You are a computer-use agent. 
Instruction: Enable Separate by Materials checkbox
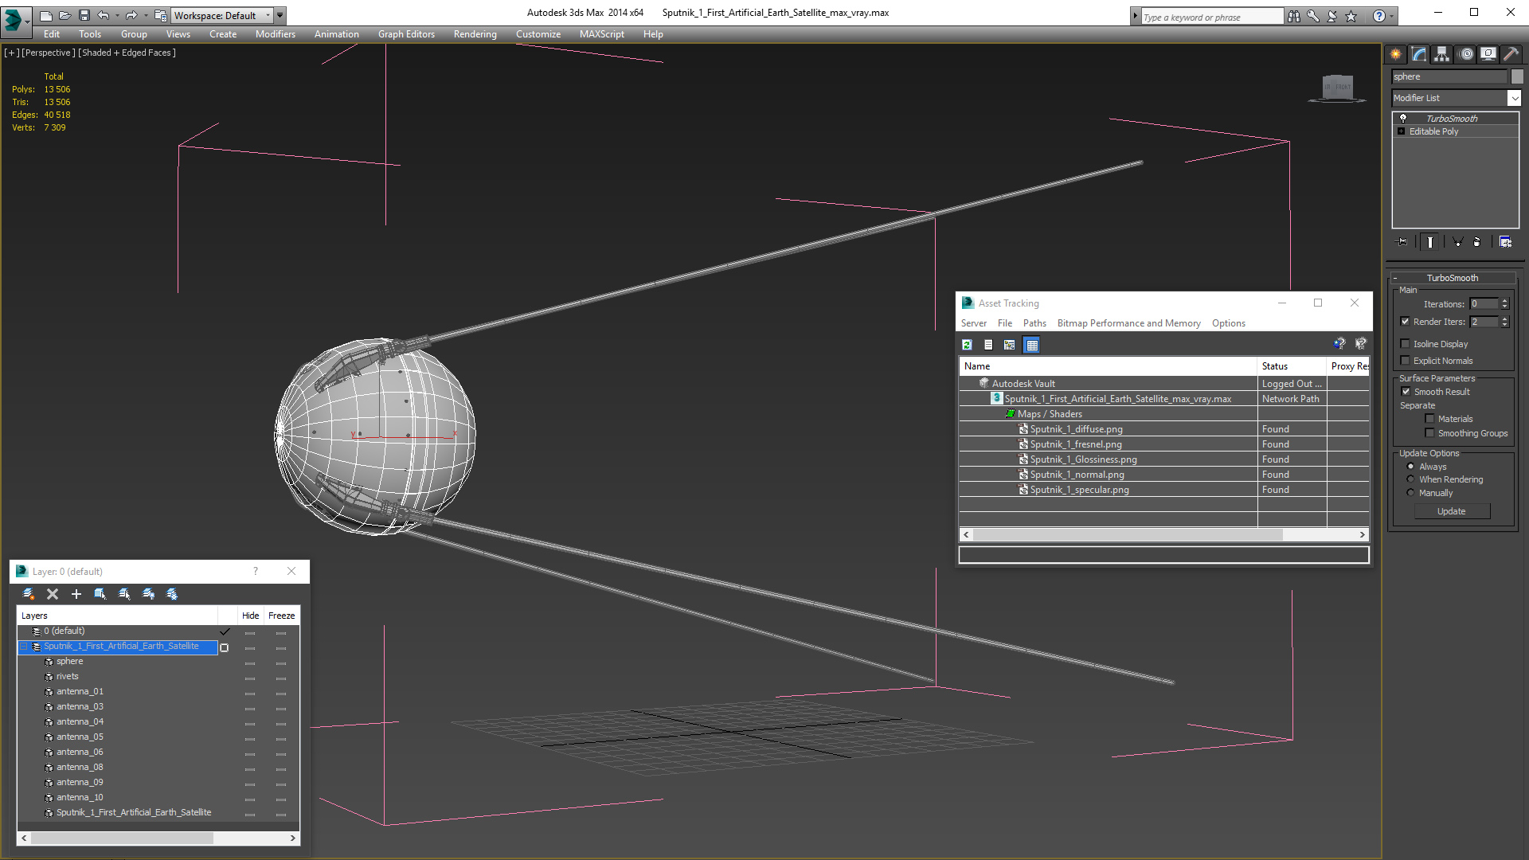click(1430, 419)
